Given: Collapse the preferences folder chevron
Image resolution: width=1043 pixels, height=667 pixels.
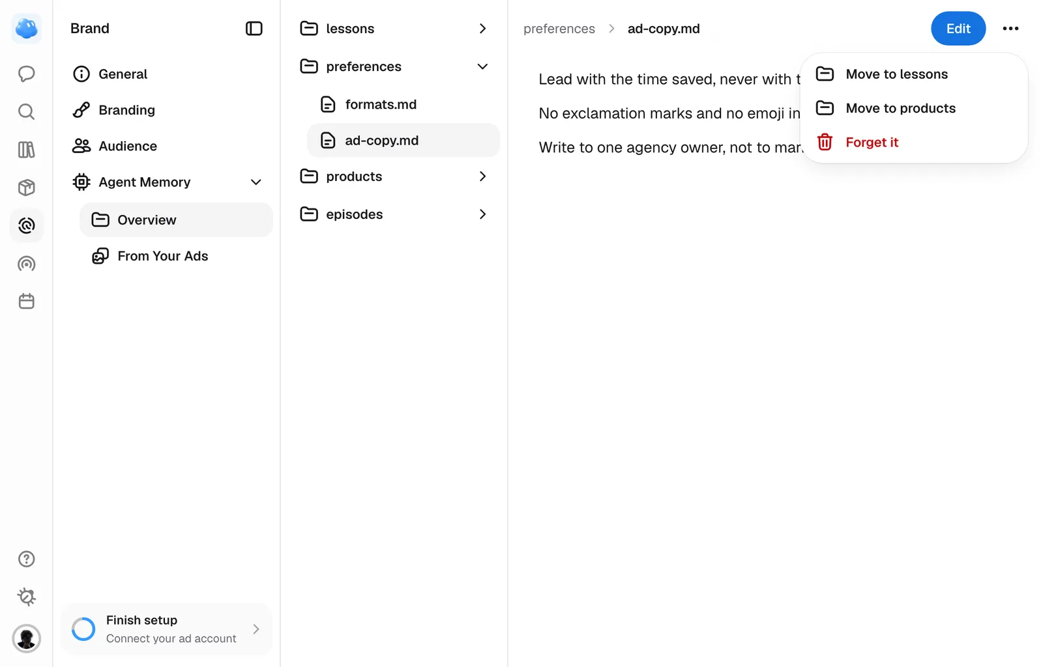Looking at the screenshot, I should [482, 66].
